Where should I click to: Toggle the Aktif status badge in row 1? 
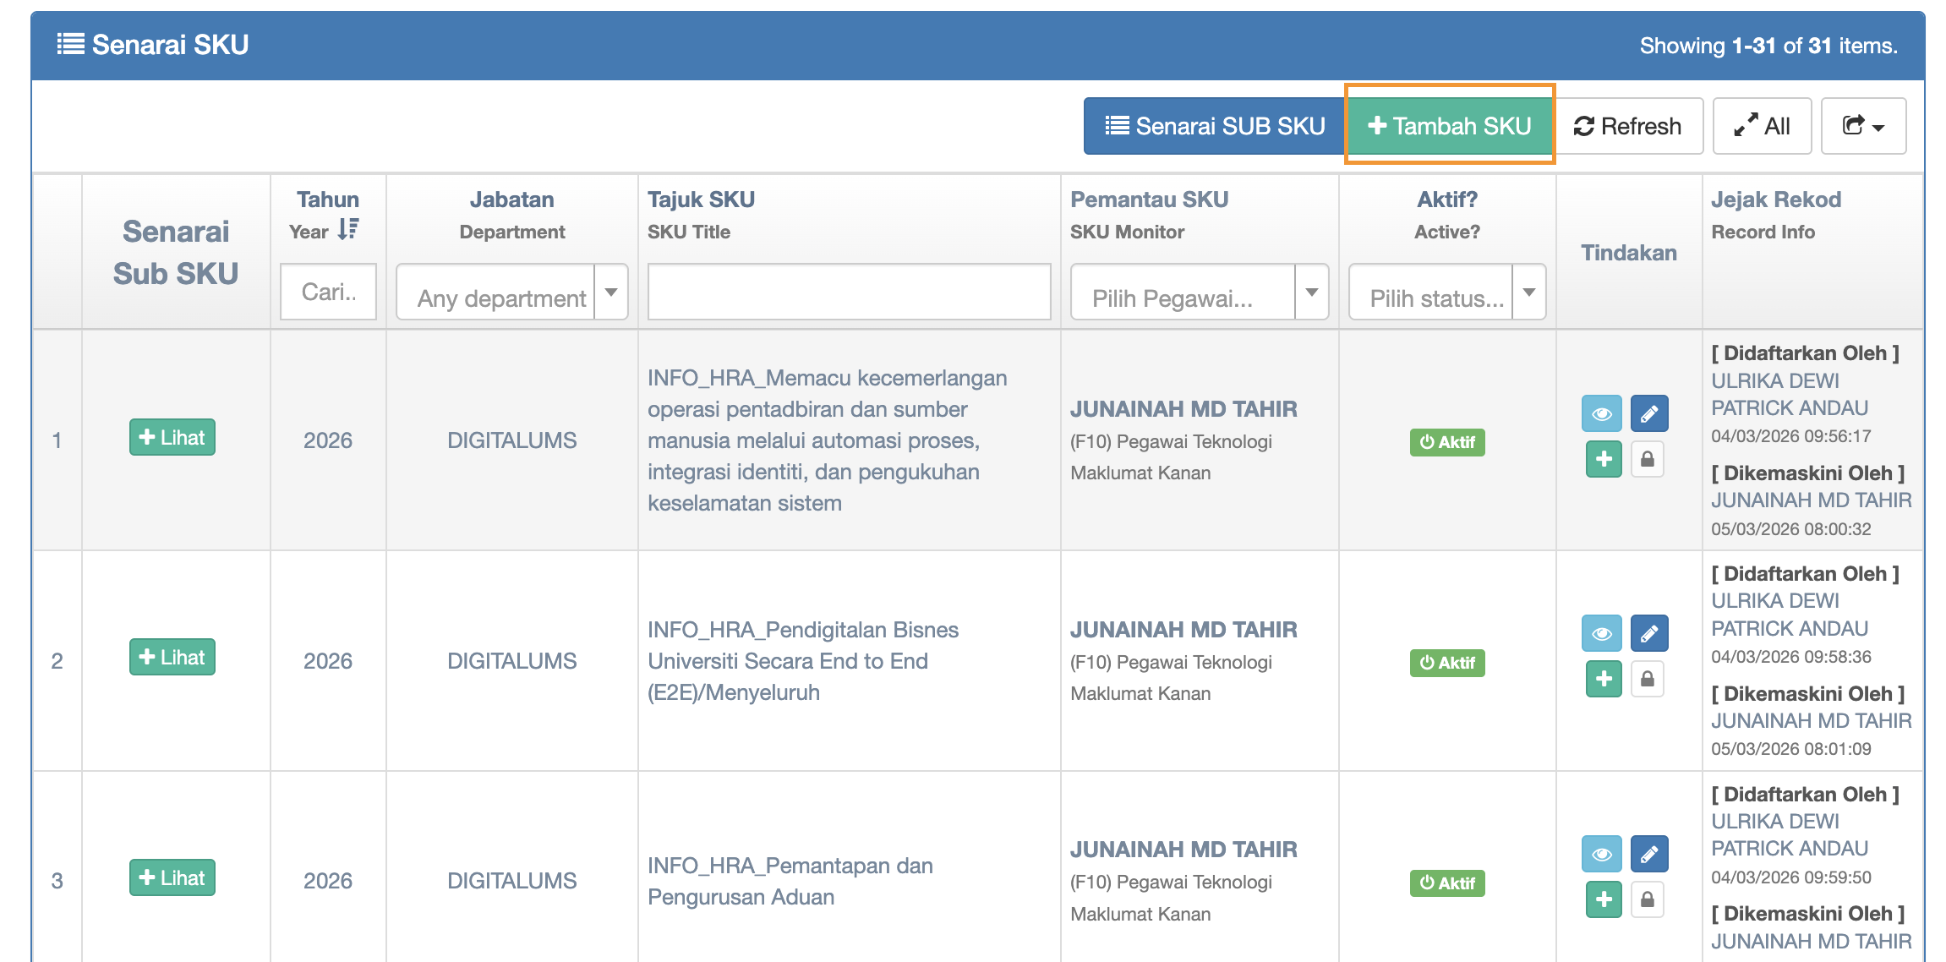[x=1446, y=442]
